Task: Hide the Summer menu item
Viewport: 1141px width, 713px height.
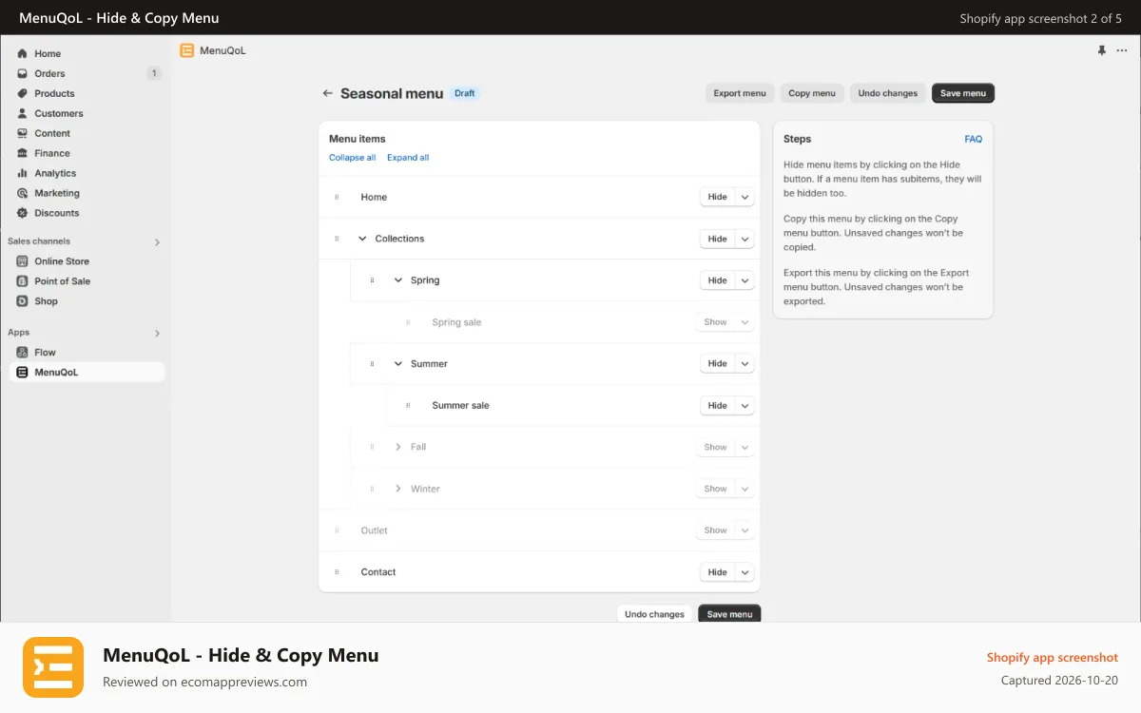Action: pyautogui.click(x=718, y=363)
